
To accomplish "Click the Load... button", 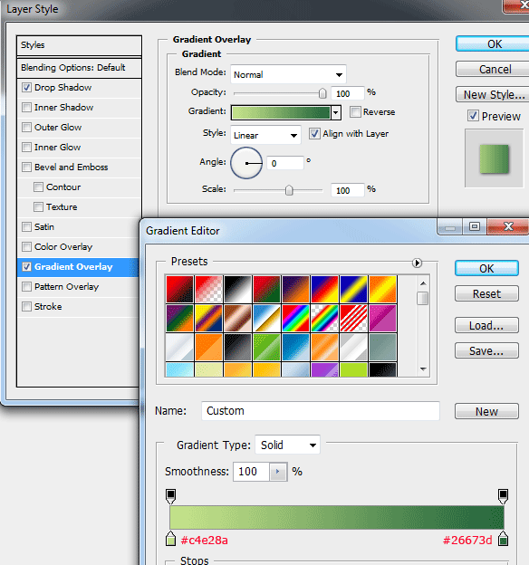I will [486, 325].
